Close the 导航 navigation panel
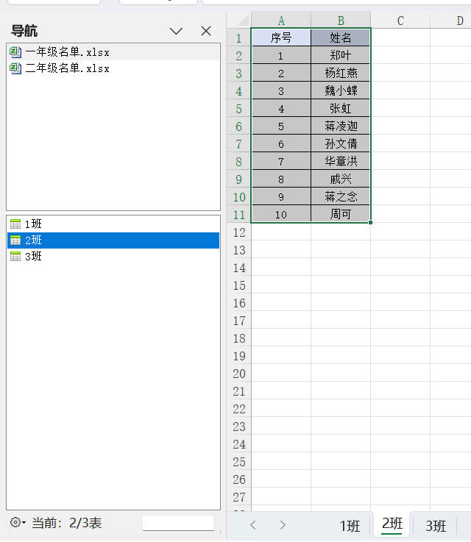 [x=206, y=31]
